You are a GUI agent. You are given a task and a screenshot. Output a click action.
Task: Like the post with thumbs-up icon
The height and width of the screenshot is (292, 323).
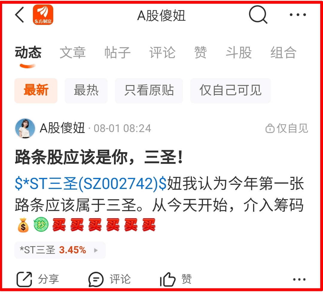click(168, 279)
